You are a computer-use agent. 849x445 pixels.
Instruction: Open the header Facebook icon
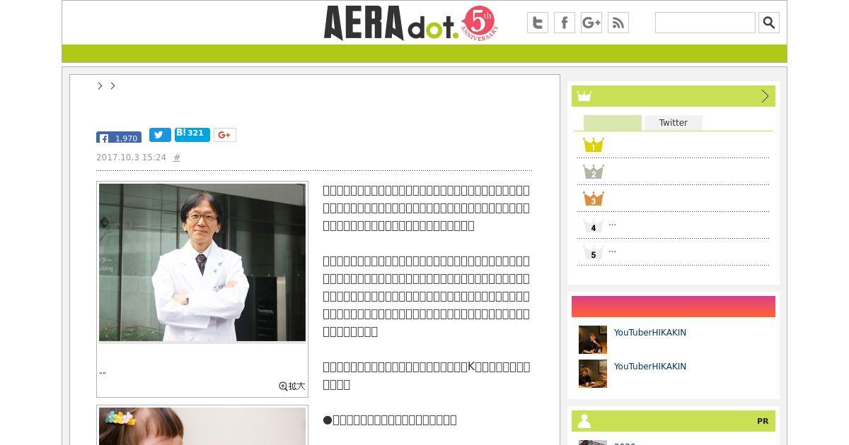click(x=565, y=23)
